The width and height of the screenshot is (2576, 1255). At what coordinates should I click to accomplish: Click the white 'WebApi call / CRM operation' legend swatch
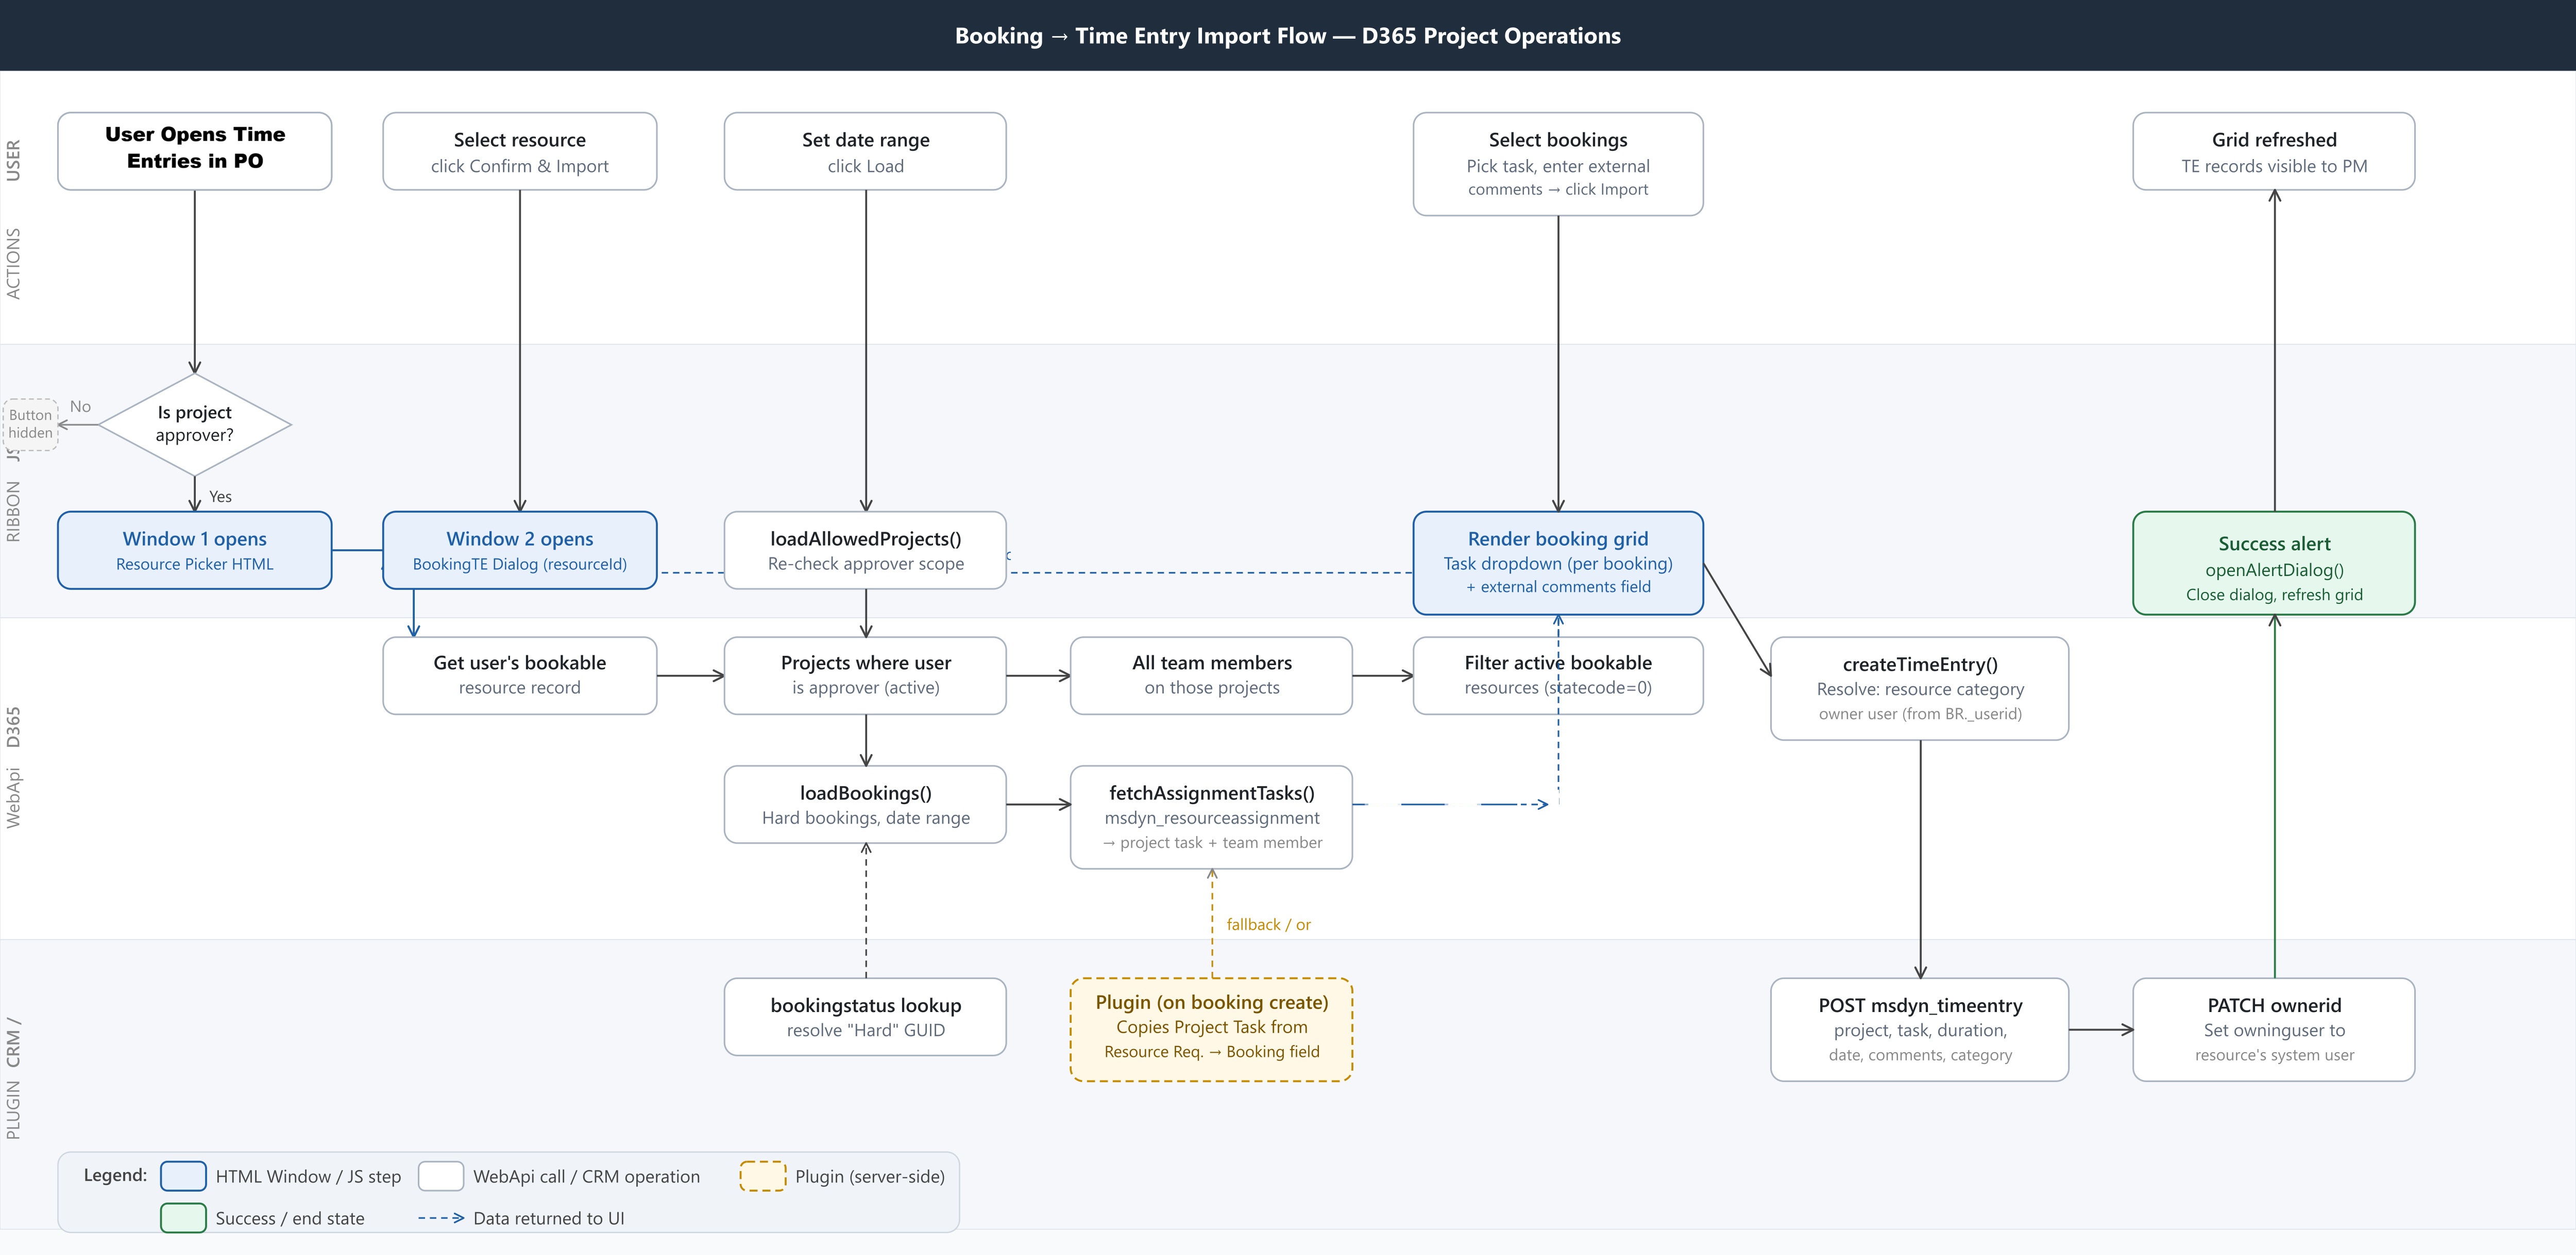pos(441,1176)
